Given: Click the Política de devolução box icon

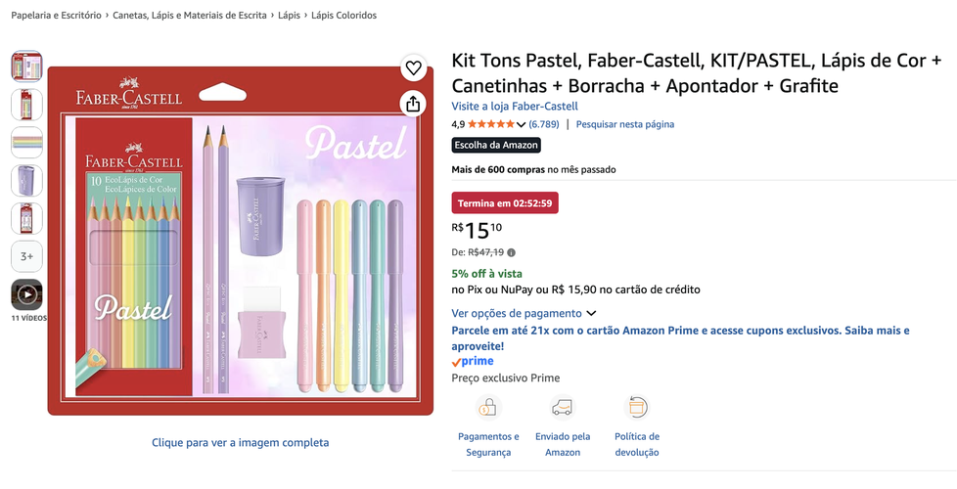Looking at the screenshot, I should click(x=637, y=408).
